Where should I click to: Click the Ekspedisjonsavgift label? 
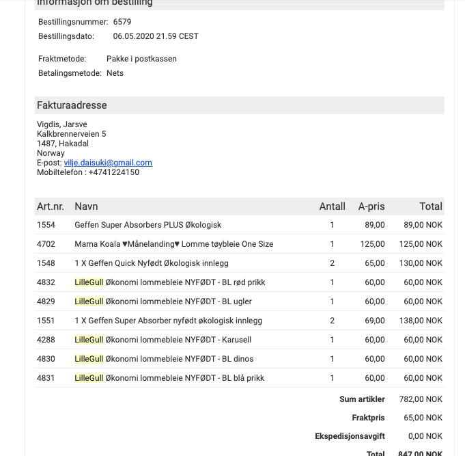350,436
